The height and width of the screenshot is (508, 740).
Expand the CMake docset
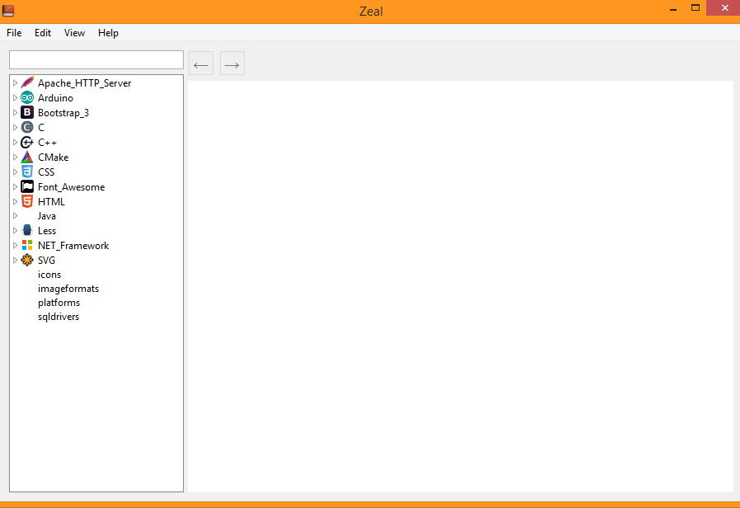pyautogui.click(x=15, y=157)
